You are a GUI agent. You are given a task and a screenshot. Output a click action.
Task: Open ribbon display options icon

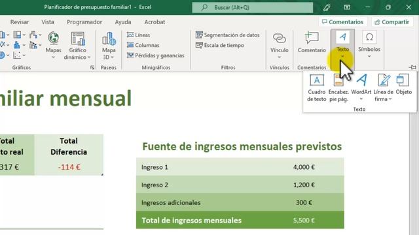347,7
